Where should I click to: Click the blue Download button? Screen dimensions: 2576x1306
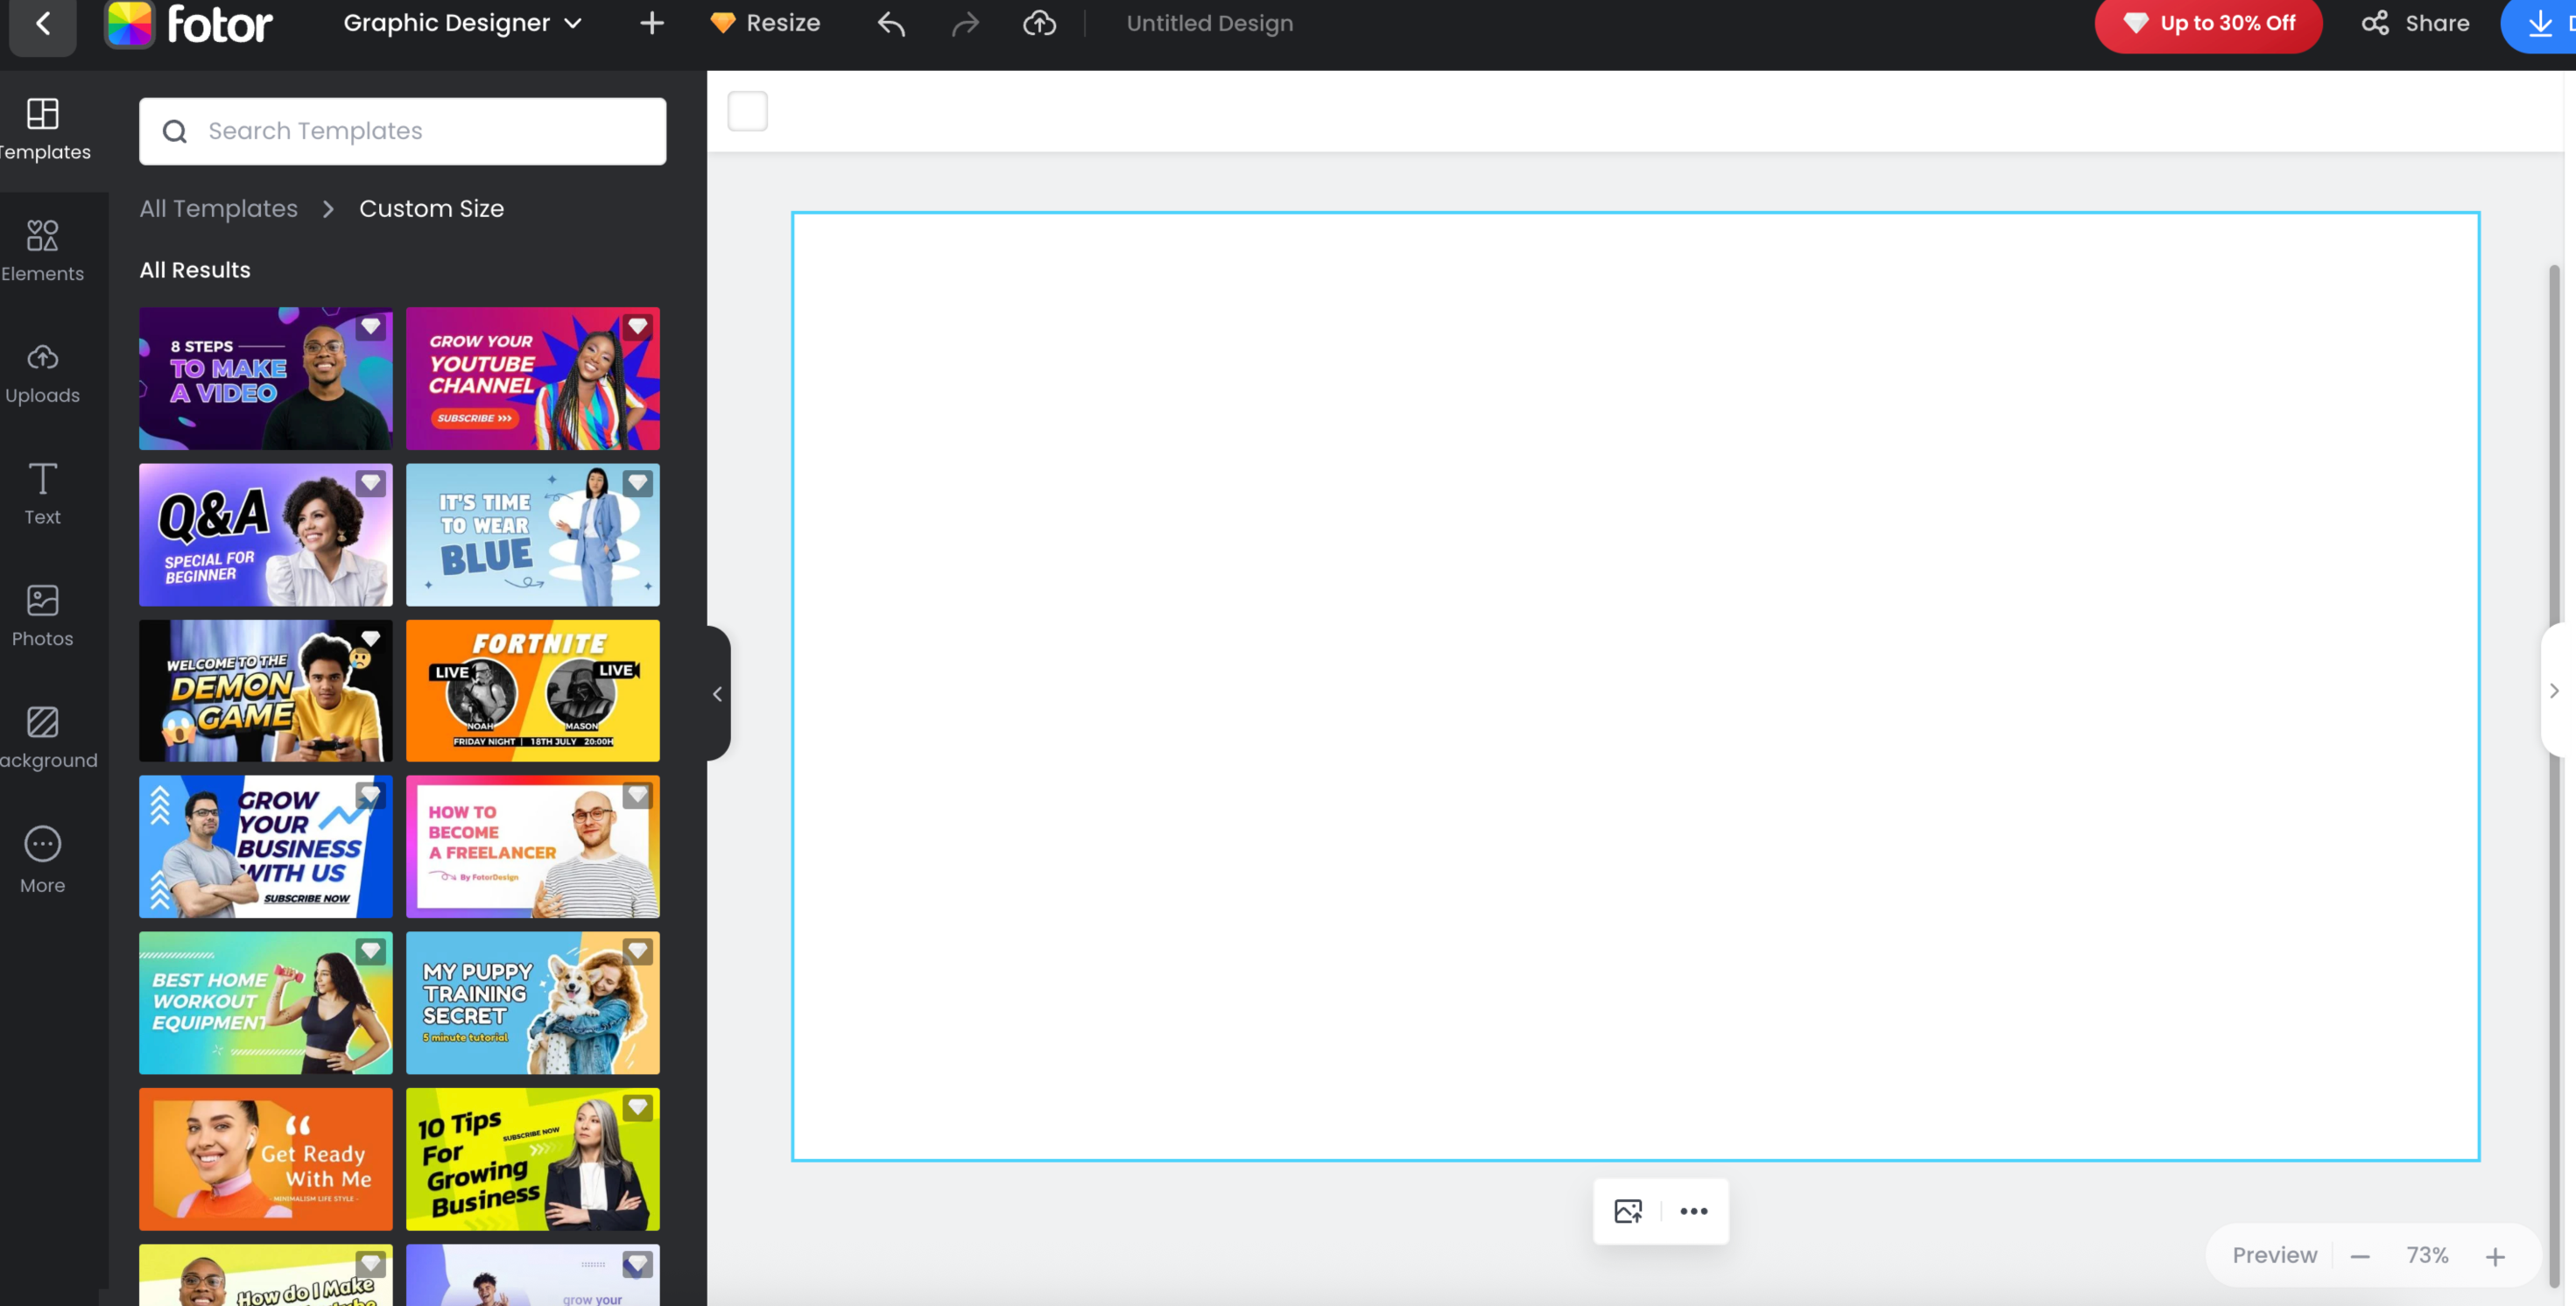coord(2540,24)
